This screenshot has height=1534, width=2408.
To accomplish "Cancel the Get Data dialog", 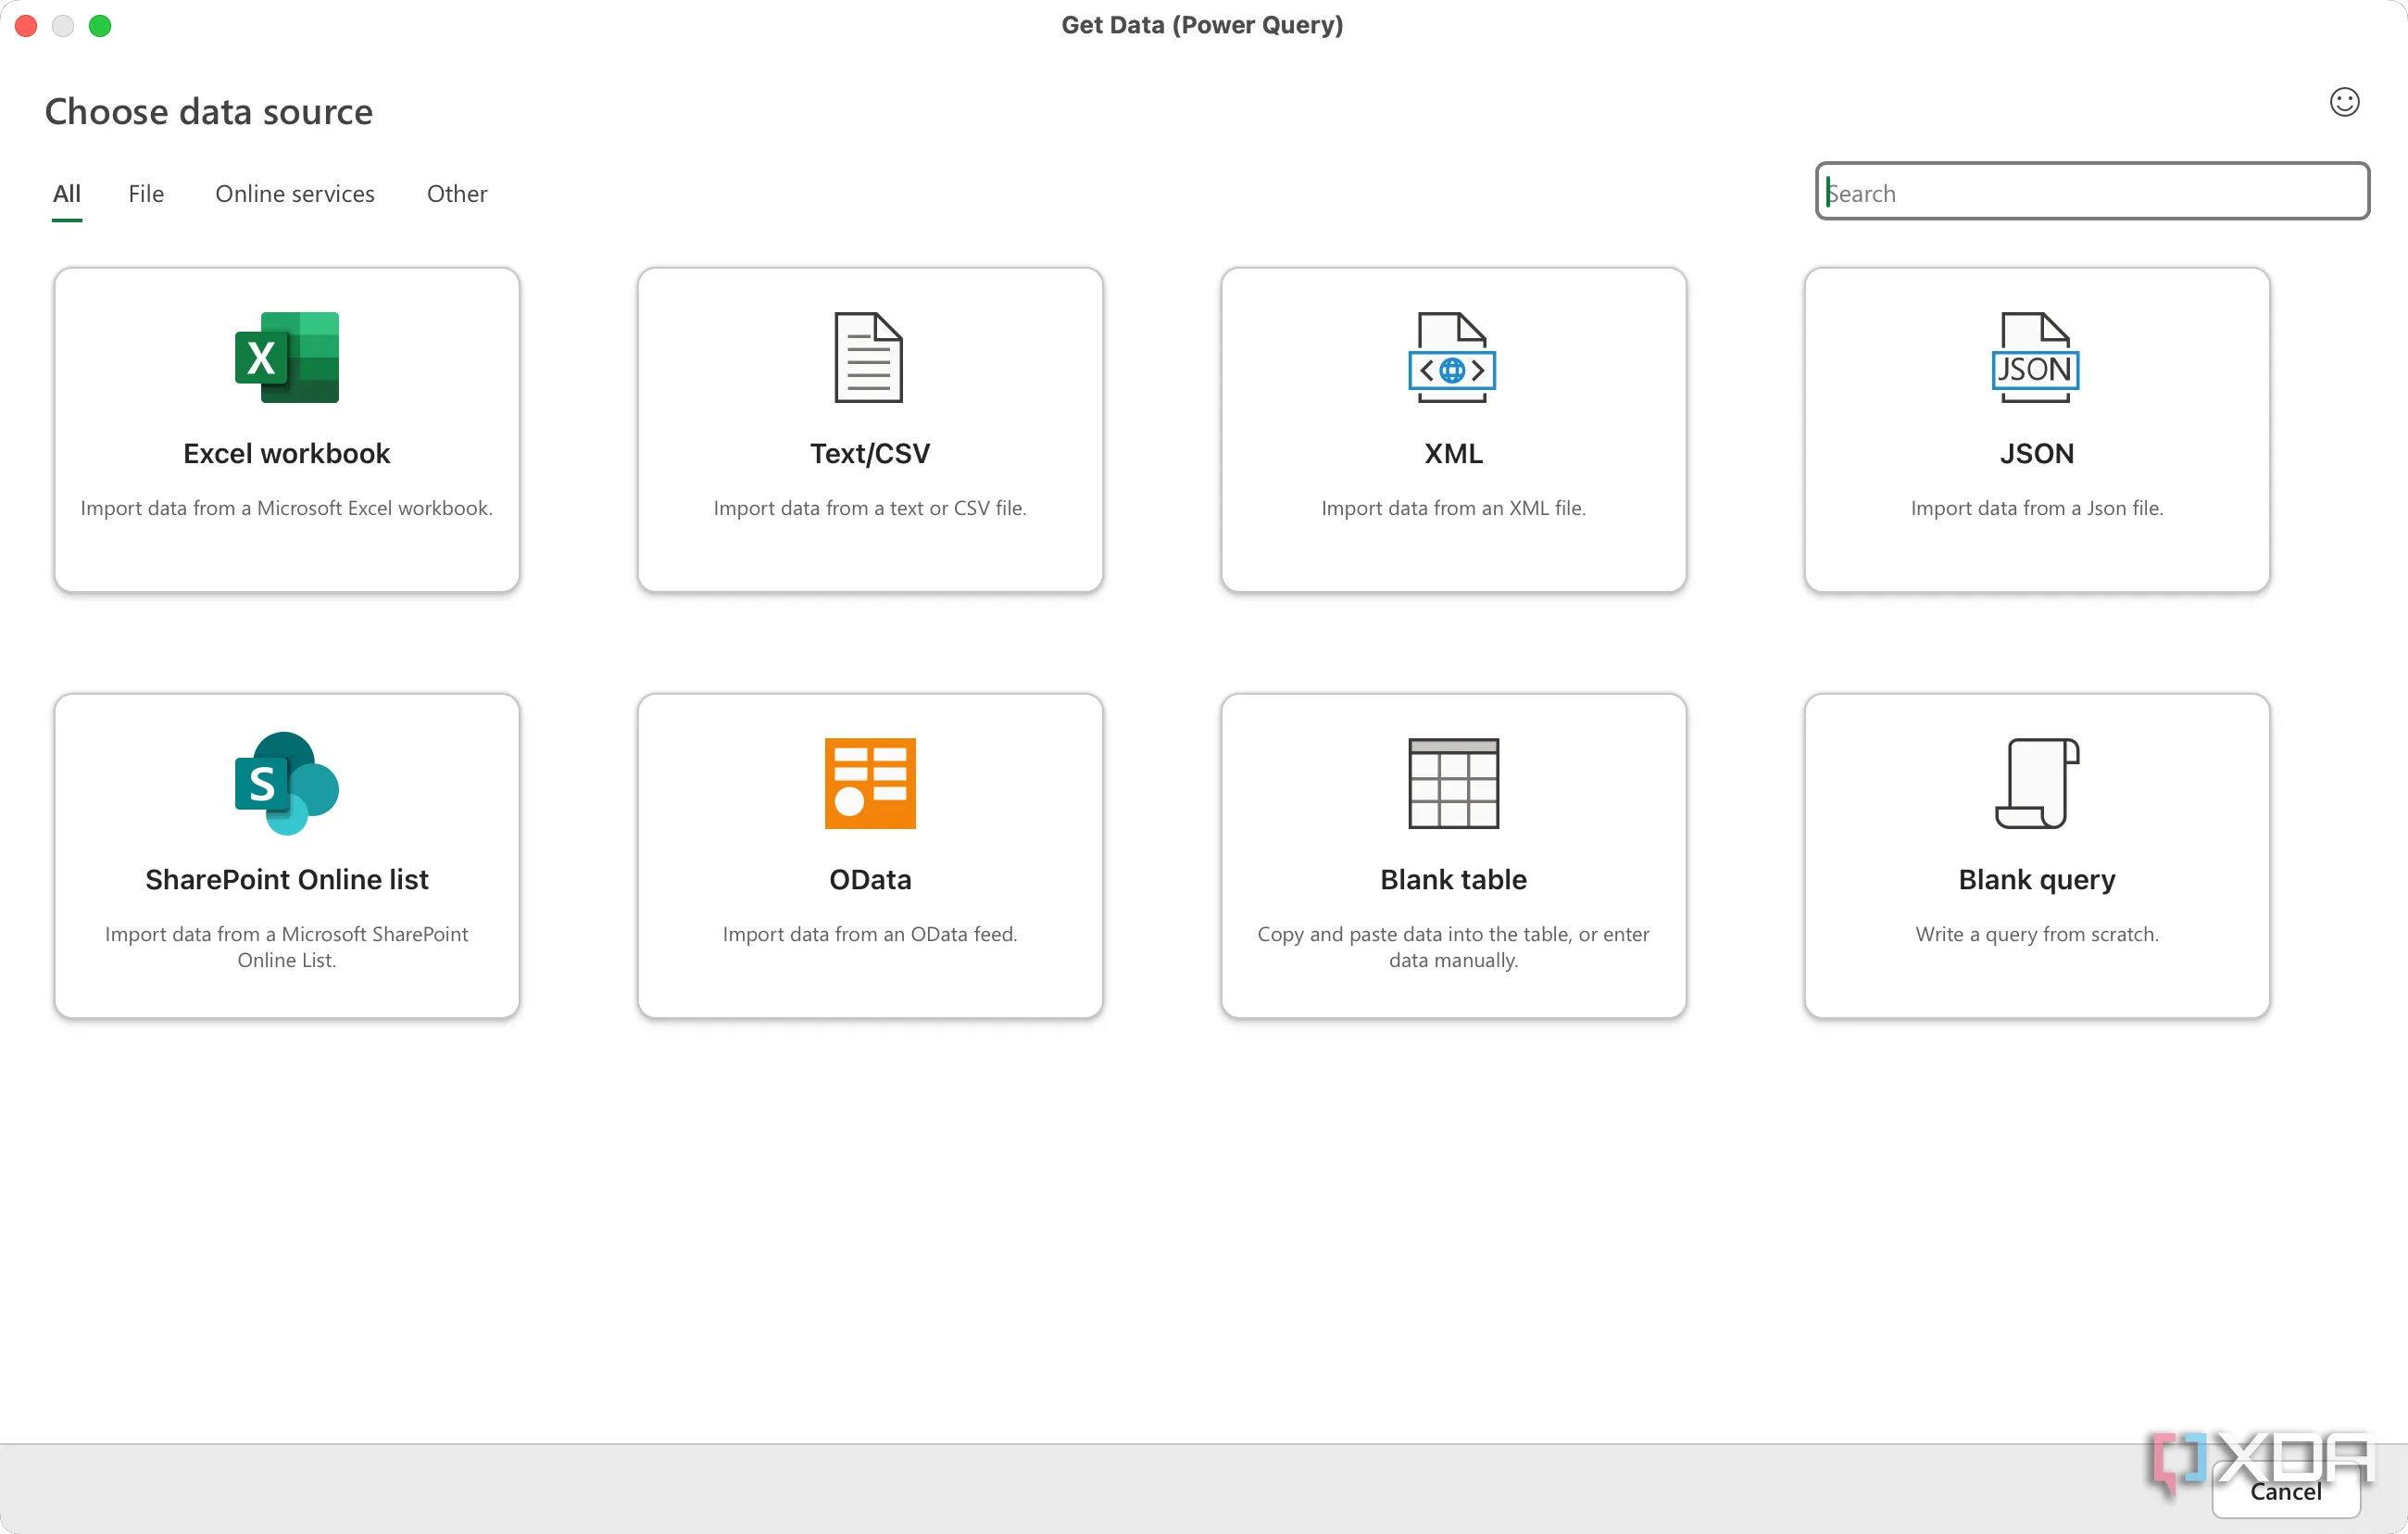I will point(2285,1491).
